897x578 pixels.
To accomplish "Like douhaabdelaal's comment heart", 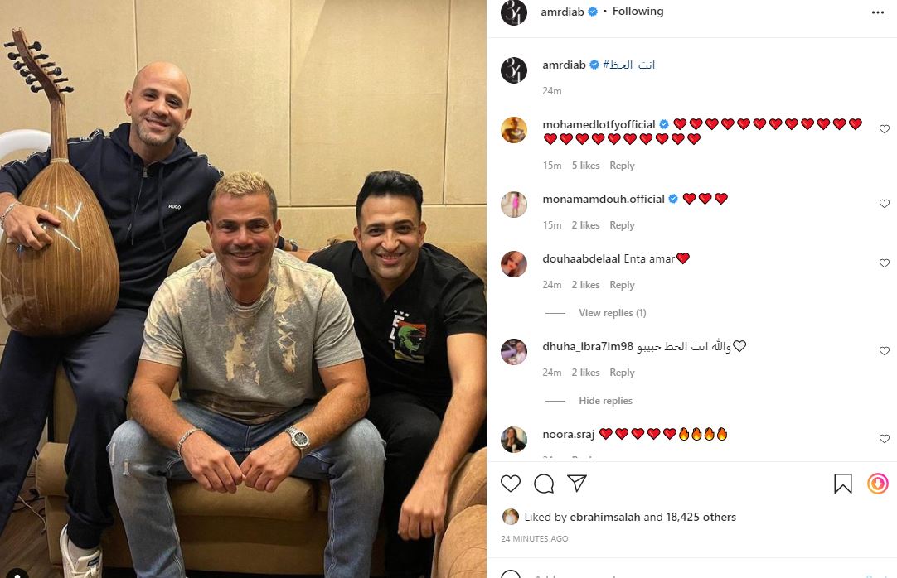I will coord(885,263).
